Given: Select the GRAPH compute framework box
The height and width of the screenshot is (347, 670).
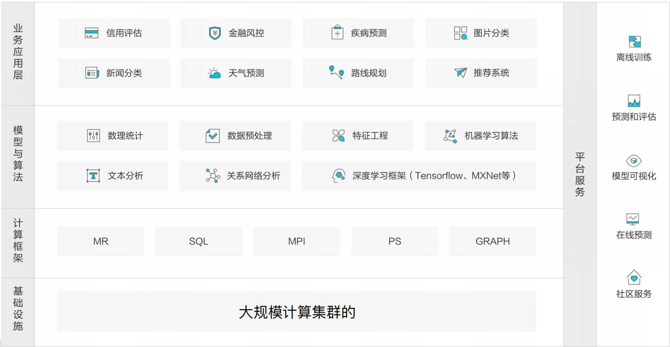Looking at the screenshot, I should click(x=493, y=242).
